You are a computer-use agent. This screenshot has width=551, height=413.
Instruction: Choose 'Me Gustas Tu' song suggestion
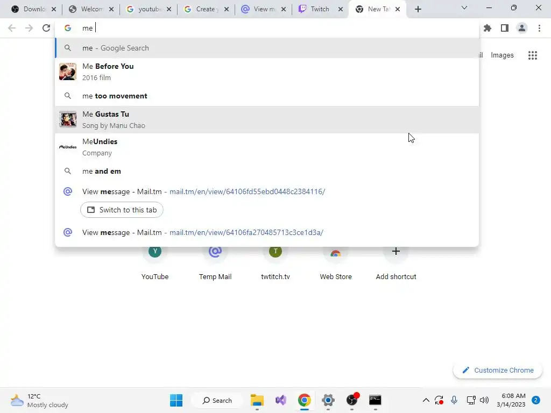tap(267, 120)
